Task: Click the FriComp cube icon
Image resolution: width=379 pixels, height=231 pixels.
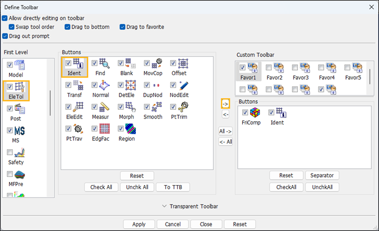Action: pos(255,113)
